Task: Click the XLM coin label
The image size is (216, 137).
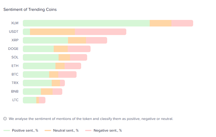Action: point(15,23)
